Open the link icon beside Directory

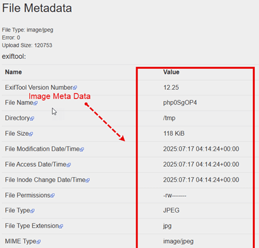tap(32, 118)
